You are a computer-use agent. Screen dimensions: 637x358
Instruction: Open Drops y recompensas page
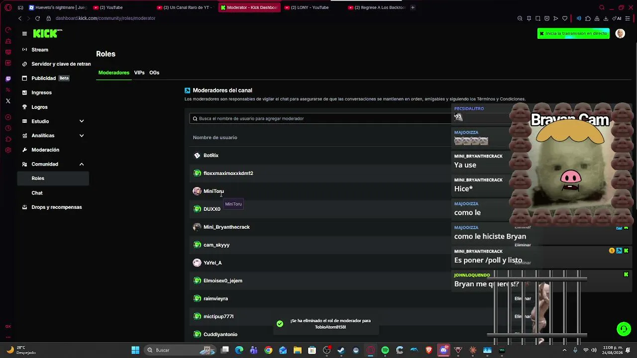pos(56,207)
